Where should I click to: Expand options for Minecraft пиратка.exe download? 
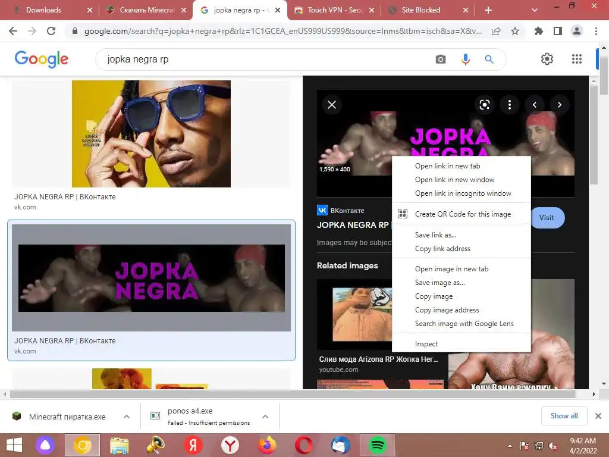click(x=126, y=417)
